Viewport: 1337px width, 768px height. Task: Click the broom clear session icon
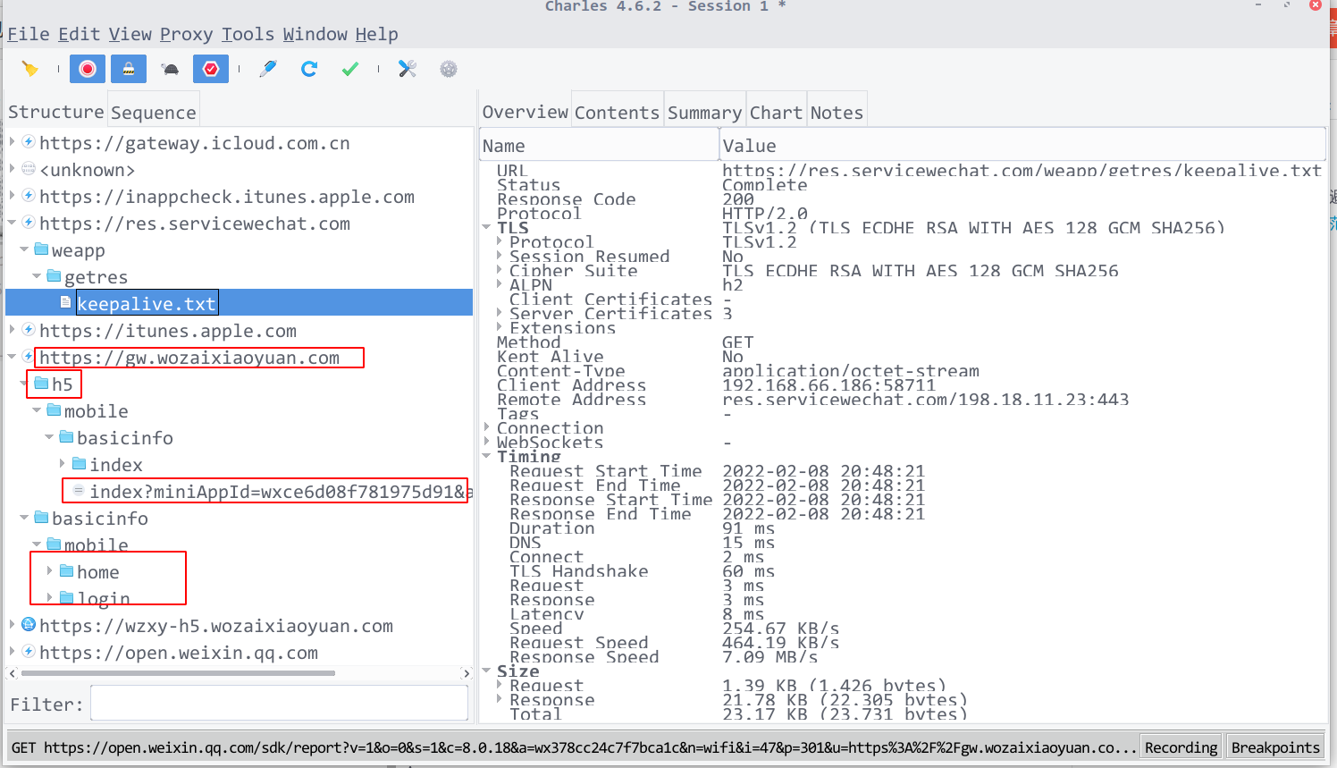(x=30, y=69)
